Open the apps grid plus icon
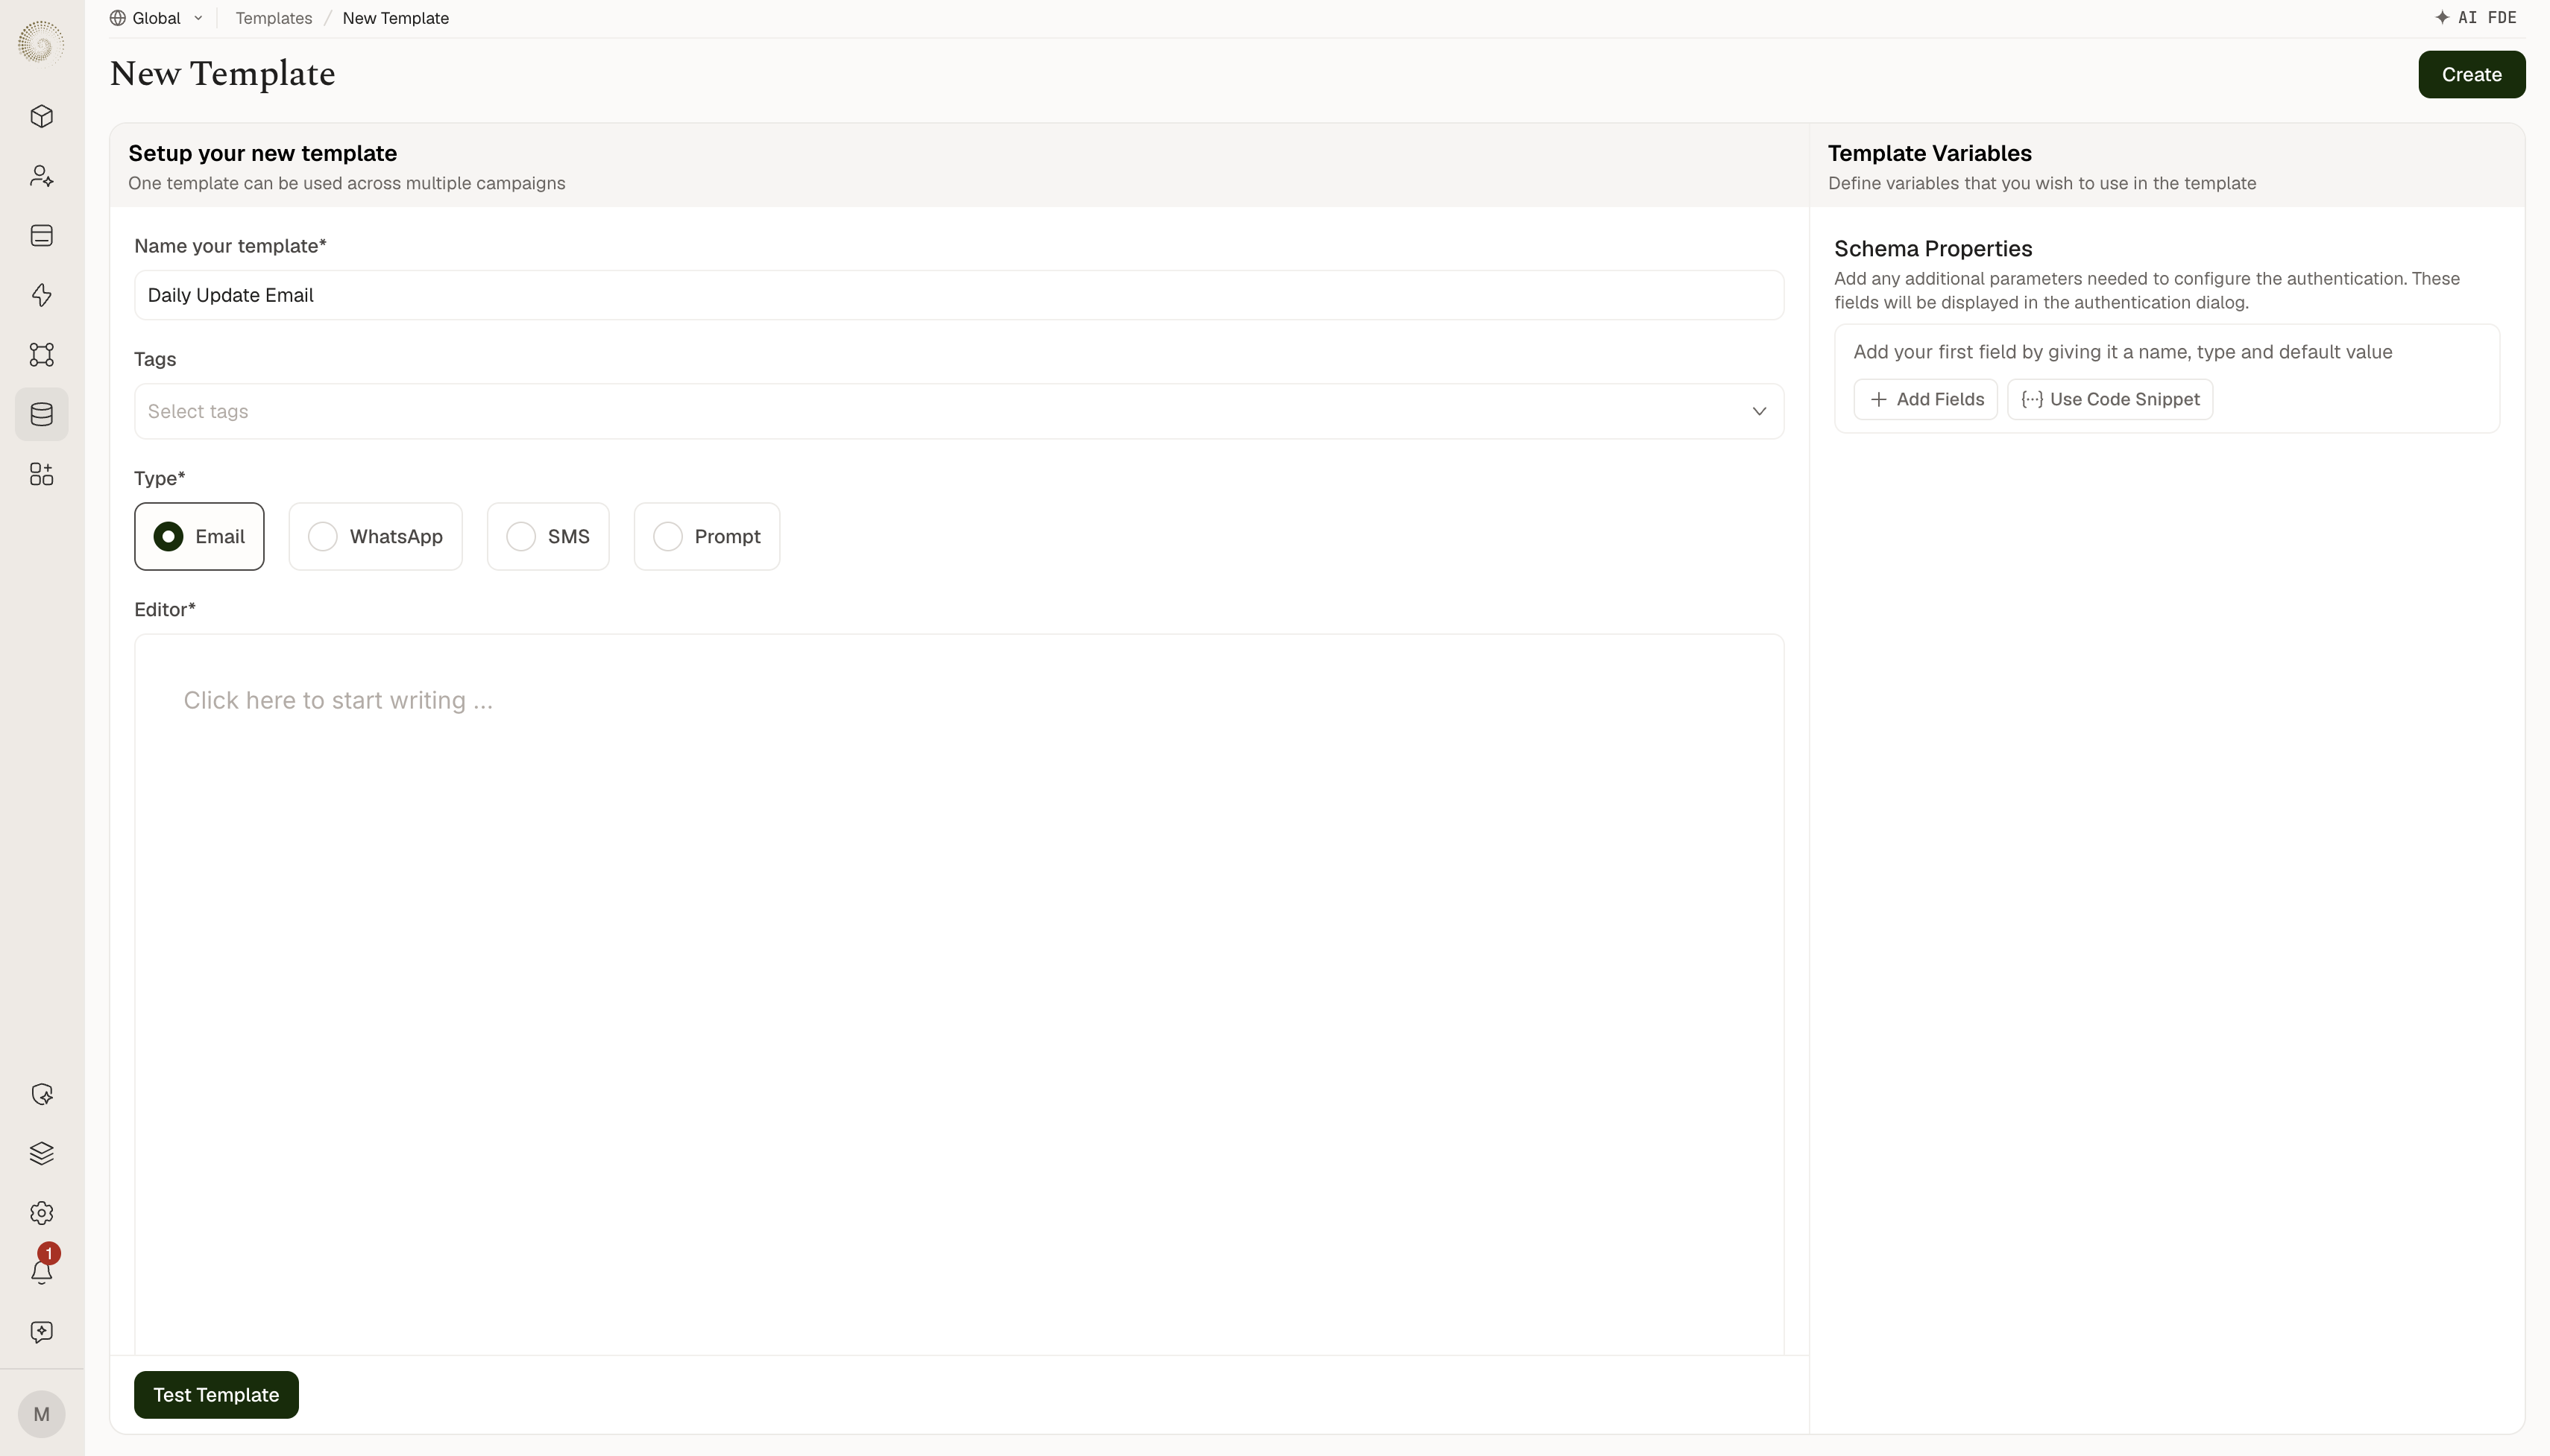2550x1456 pixels. click(x=41, y=474)
